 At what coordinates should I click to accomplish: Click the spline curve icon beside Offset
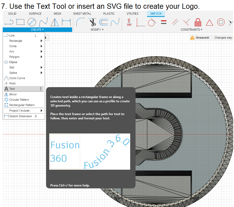115,22
